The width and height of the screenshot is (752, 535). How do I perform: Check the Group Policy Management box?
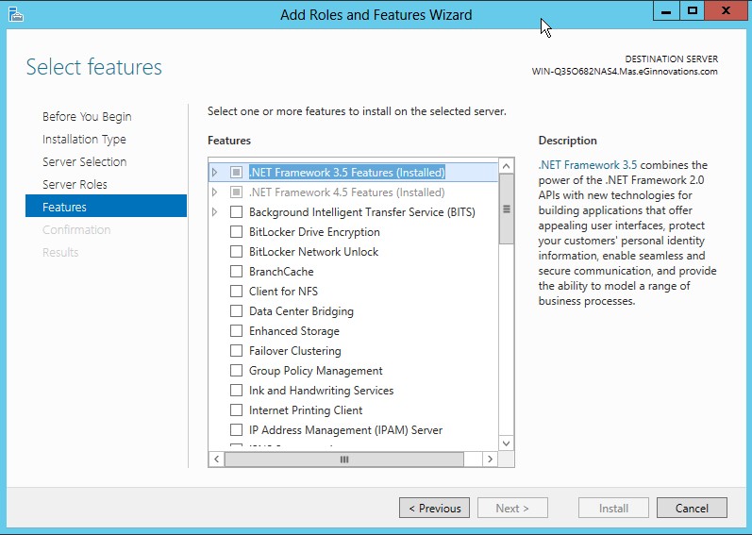tap(236, 371)
